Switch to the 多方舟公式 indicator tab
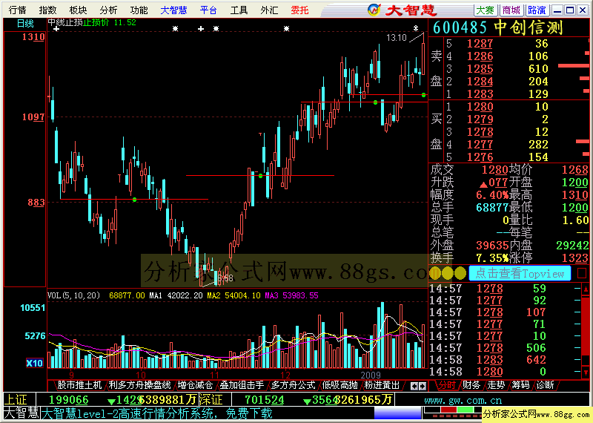Viewport: 593px width, 423px height. [293, 385]
